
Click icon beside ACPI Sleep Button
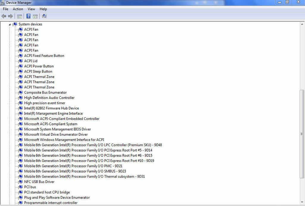point(21,71)
